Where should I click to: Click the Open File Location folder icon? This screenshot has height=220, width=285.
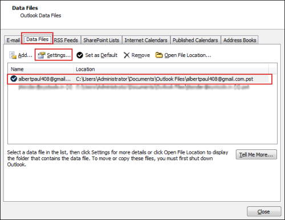159,55
